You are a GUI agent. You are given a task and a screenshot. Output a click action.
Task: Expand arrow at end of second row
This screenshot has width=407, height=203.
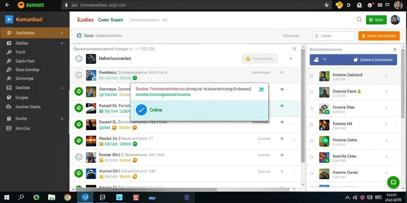point(294,75)
